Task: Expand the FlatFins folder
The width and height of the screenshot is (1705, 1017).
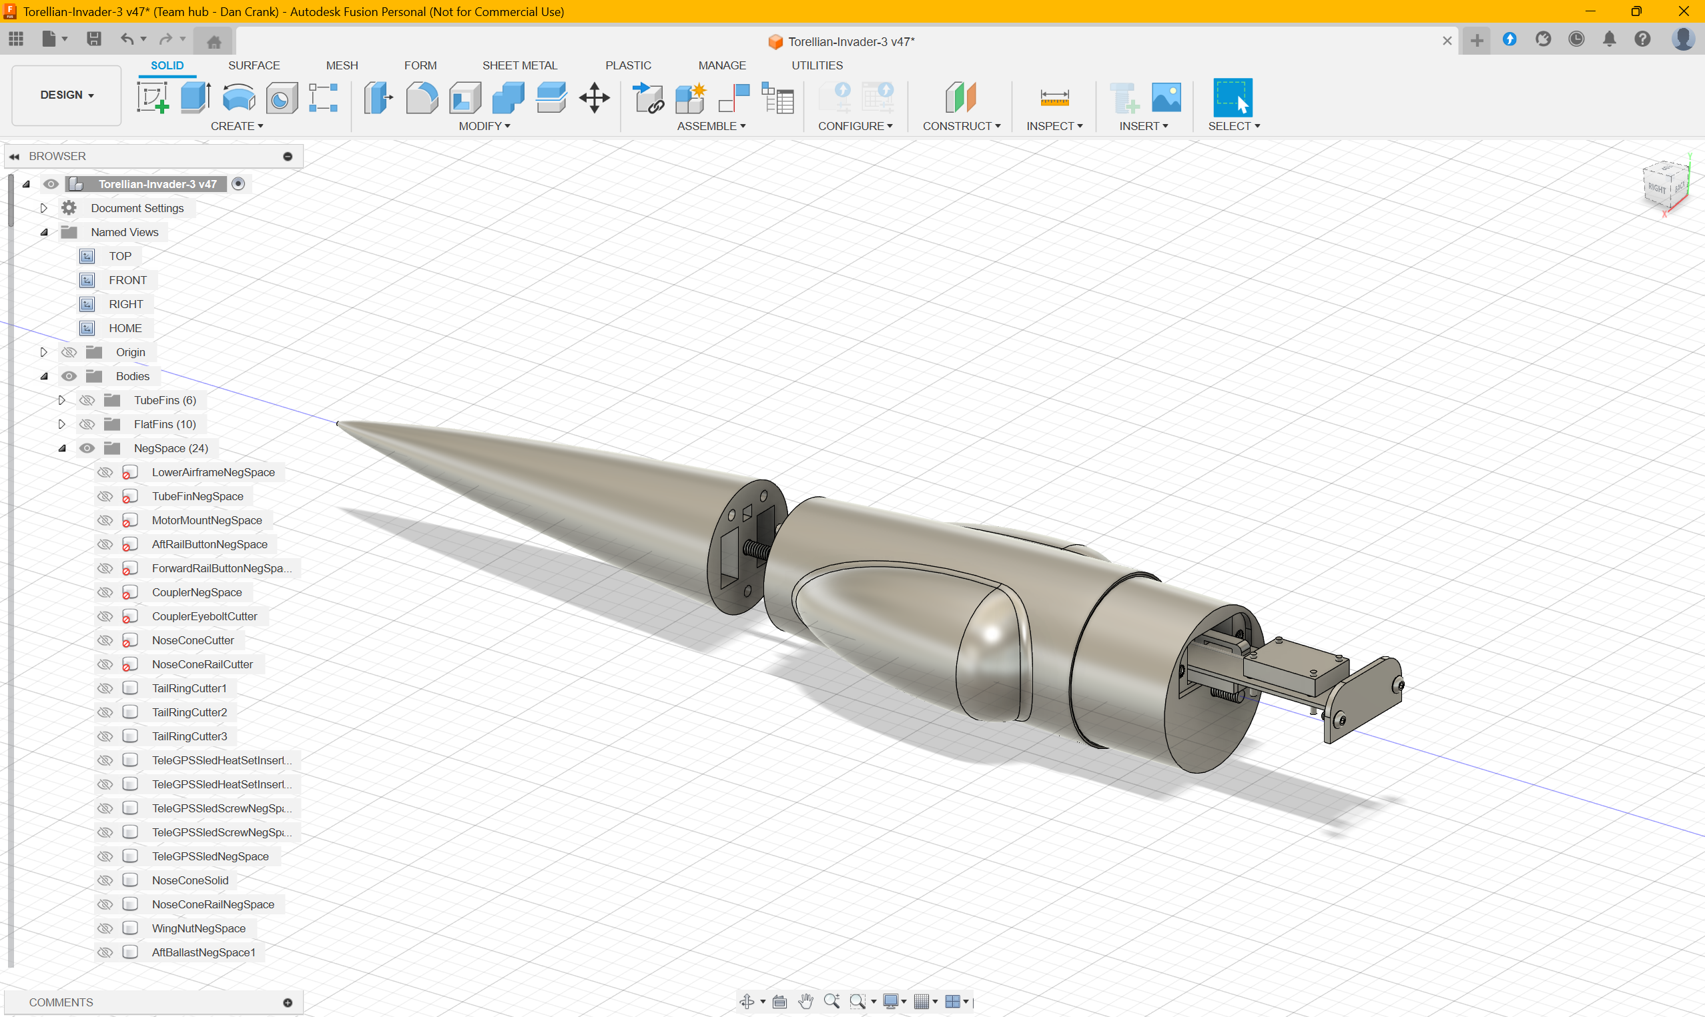Action: [61, 424]
